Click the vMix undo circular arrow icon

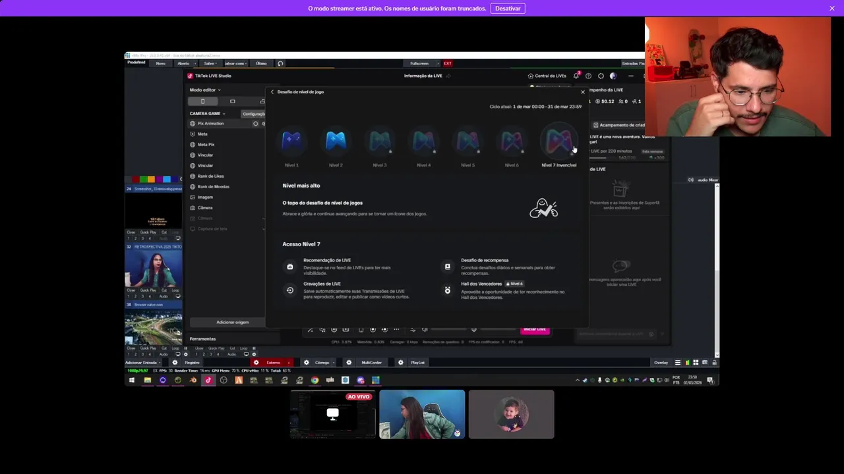(x=280, y=63)
